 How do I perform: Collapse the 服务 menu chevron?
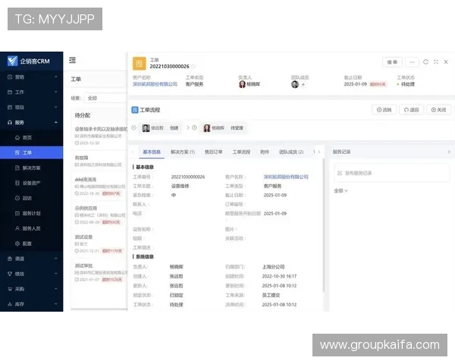55,122
